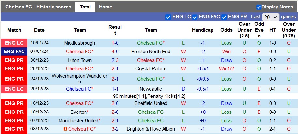Toggle the Display Notes checkbox
The height and width of the screenshot is (134, 298).
coord(259,7)
